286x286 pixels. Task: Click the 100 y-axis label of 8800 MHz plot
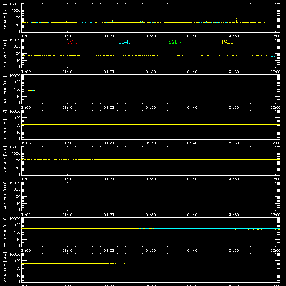coord(17,232)
